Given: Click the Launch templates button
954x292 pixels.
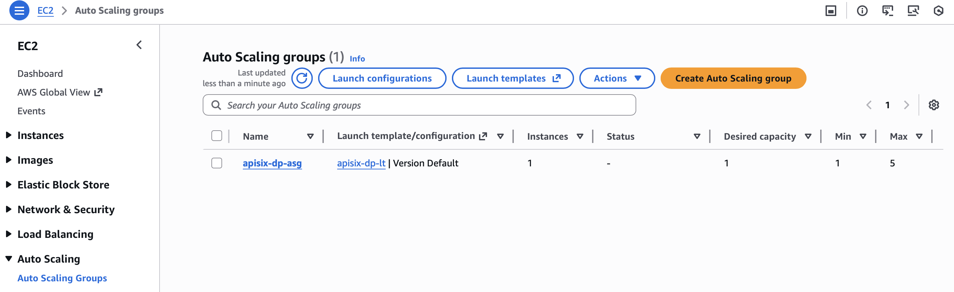Looking at the screenshot, I should pos(512,79).
